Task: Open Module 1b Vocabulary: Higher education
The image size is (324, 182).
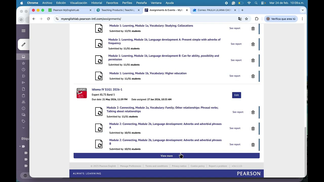Action: click(x=148, y=73)
